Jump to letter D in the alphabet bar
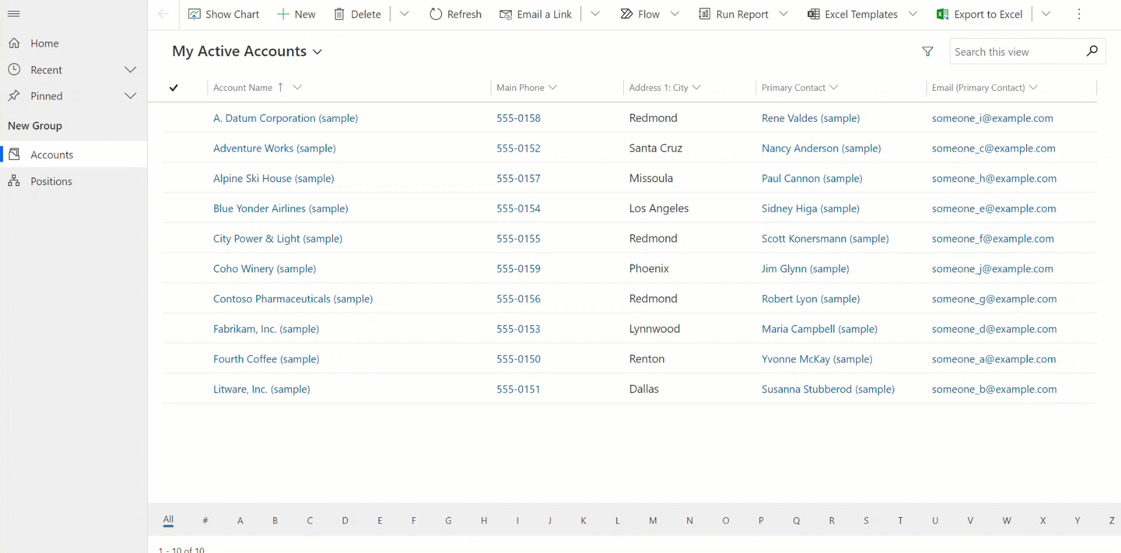 (345, 520)
